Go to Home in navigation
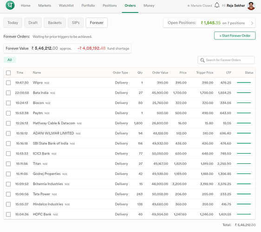The height and width of the screenshot is (232, 261). click(26, 6)
